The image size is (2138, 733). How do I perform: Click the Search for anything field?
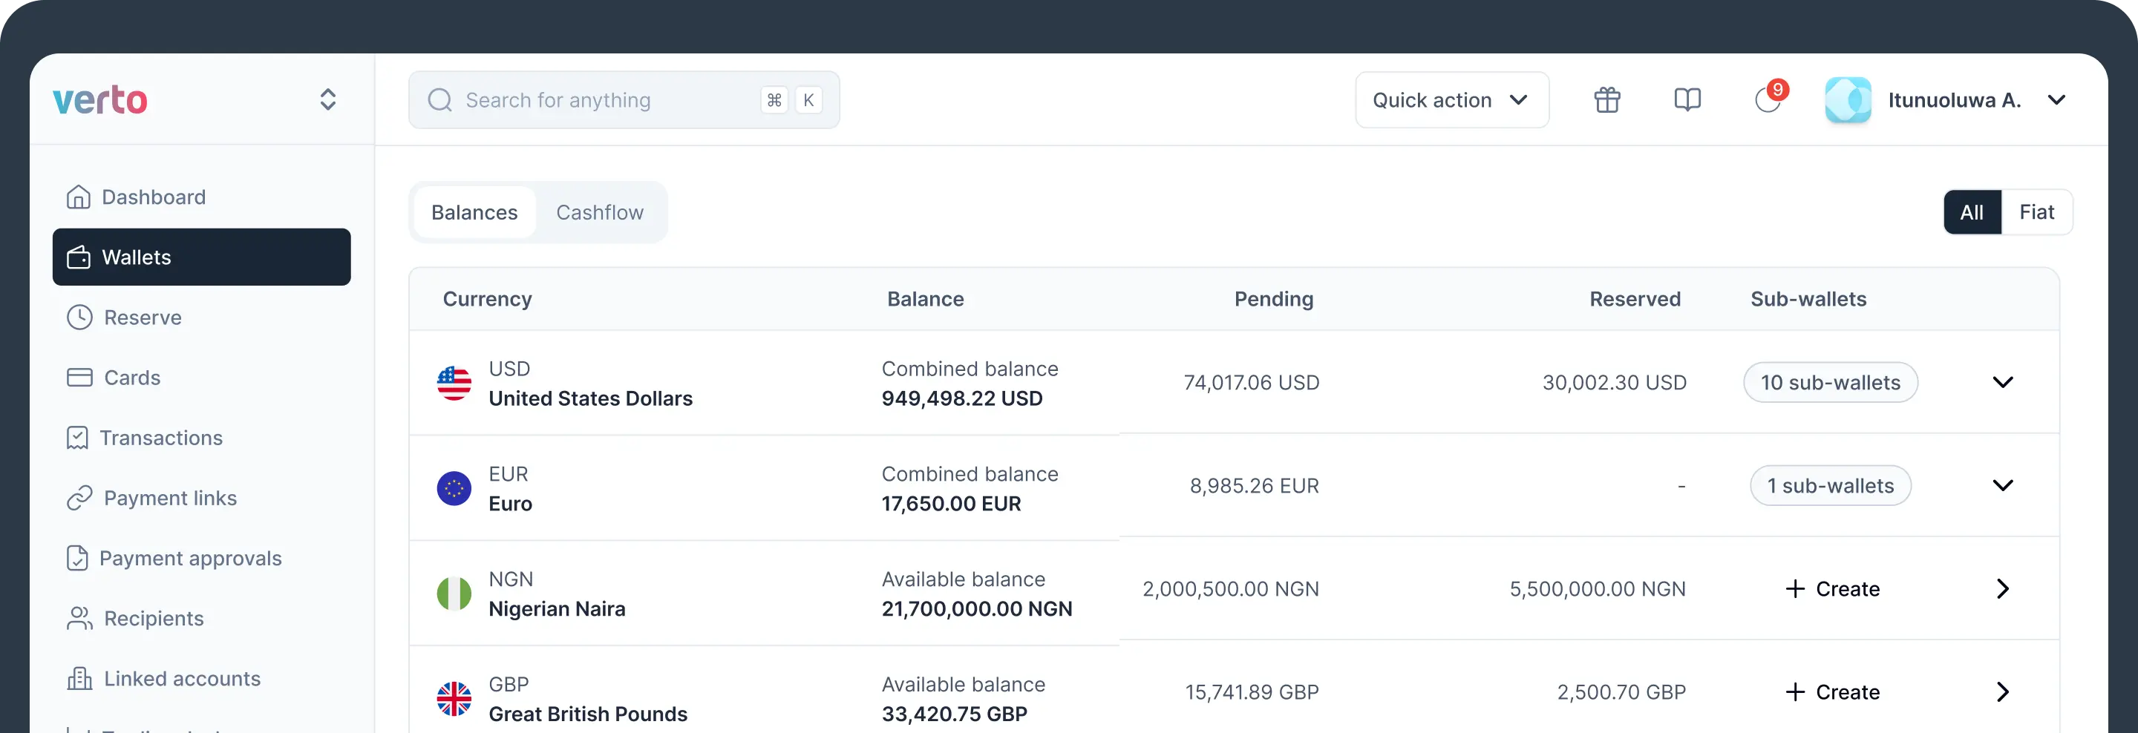624,99
